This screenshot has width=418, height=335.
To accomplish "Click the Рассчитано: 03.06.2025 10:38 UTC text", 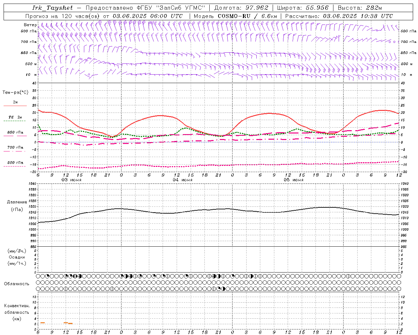I will click(339, 16).
